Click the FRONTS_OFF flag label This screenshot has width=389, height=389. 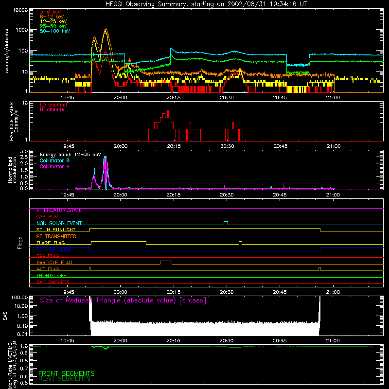(x=52, y=276)
